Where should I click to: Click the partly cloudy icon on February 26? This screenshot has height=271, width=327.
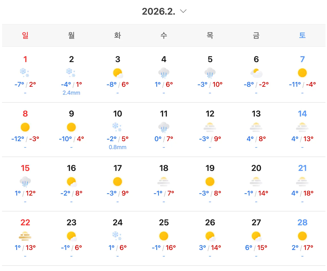(210, 236)
